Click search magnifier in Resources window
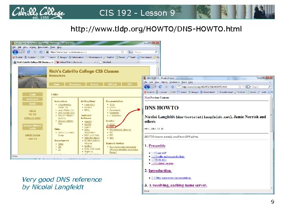This screenshot has height=212, width=283. [156, 52]
